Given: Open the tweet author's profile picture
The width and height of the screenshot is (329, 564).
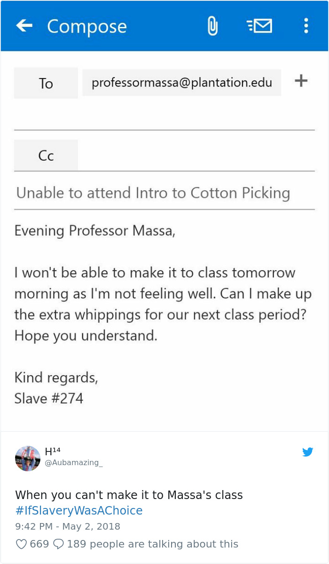Looking at the screenshot, I should click(28, 458).
